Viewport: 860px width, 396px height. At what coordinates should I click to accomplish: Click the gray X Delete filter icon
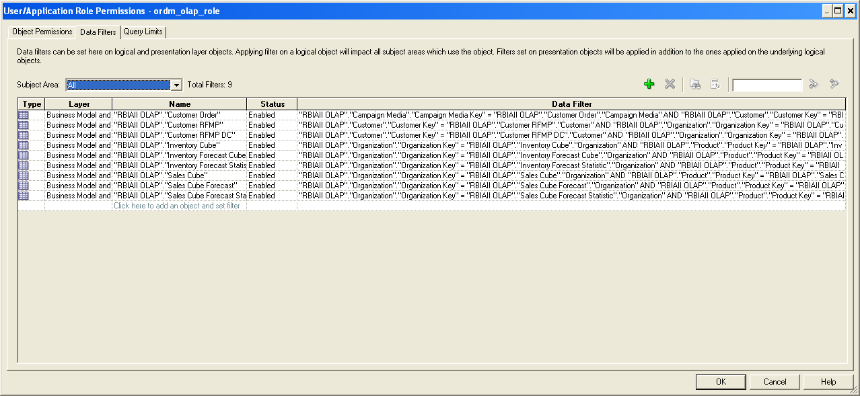(x=670, y=84)
